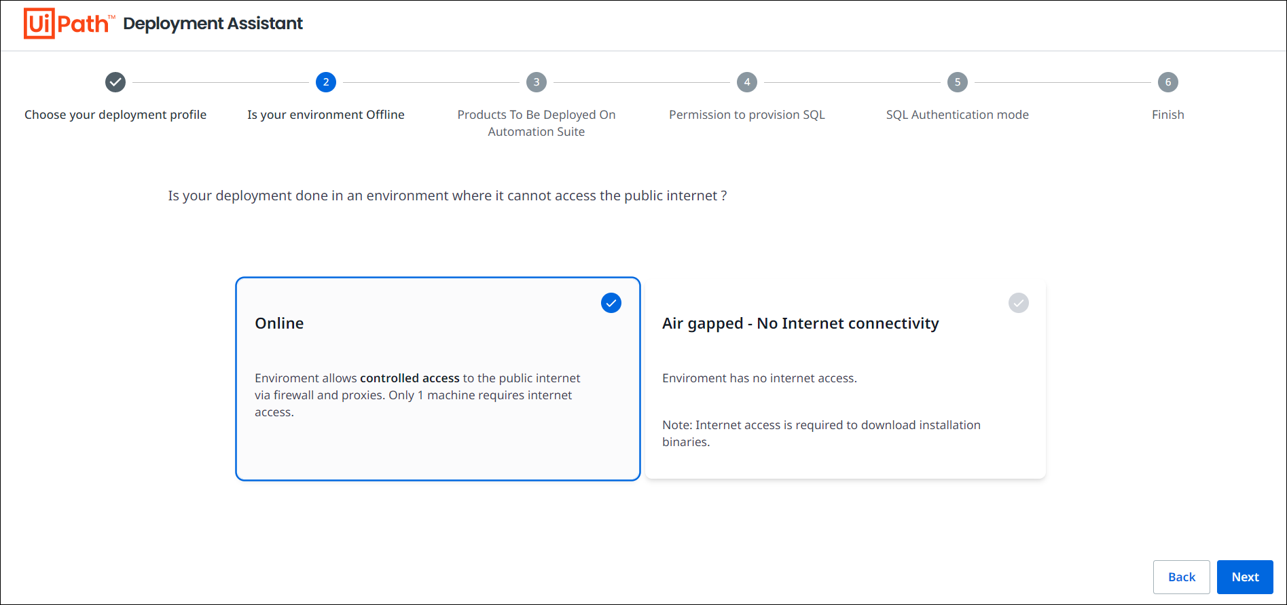Screen dimensions: 1287x605
Task: Toggle the blue checkmark on Online card
Action: [611, 303]
